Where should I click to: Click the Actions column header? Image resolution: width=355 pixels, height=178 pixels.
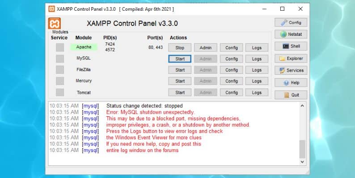coord(178,38)
